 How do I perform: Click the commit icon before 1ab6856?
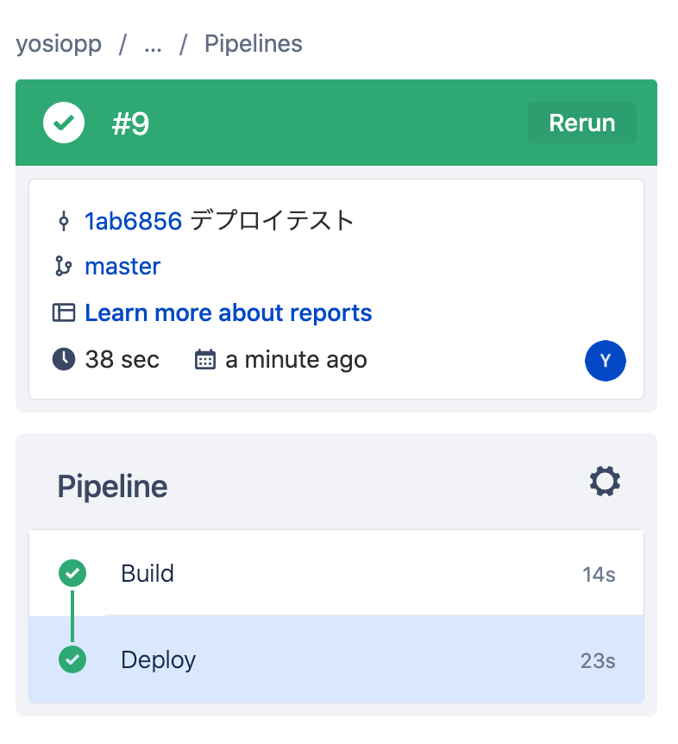coord(63,222)
